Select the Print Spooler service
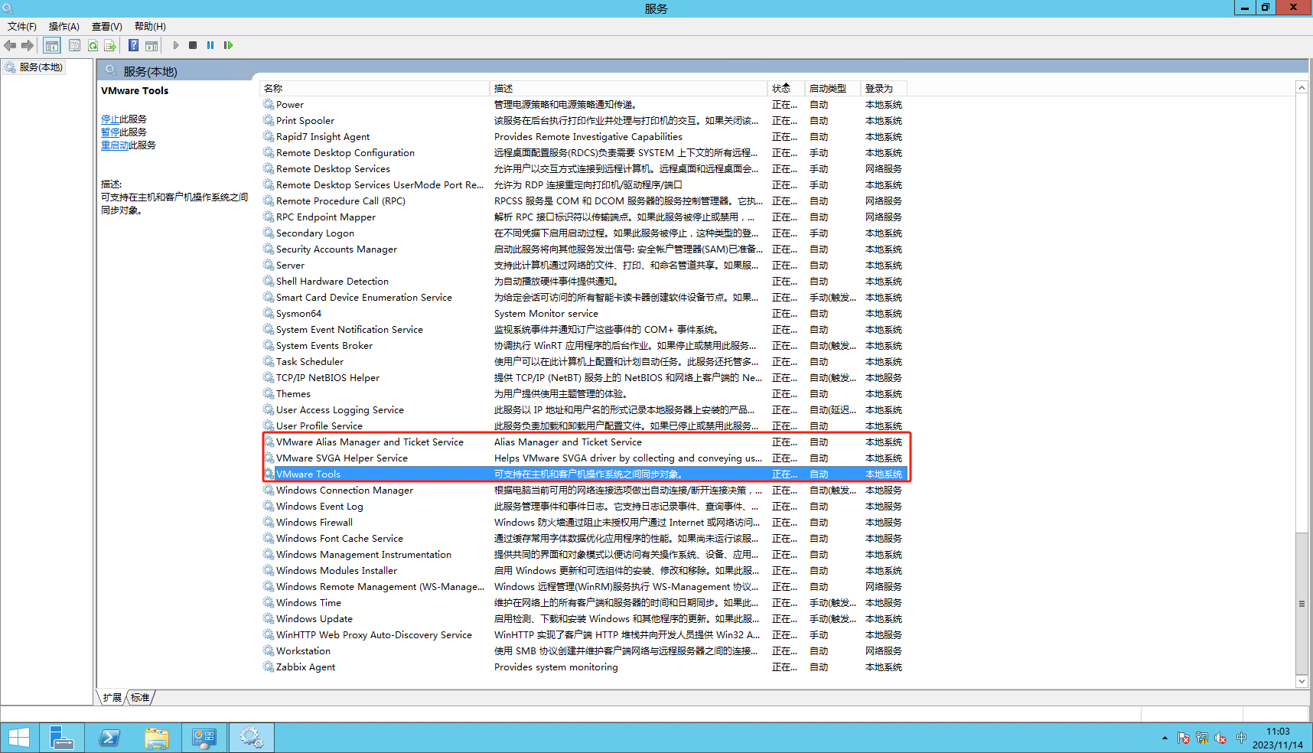1313x753 pixels. (x=585, y=121)
